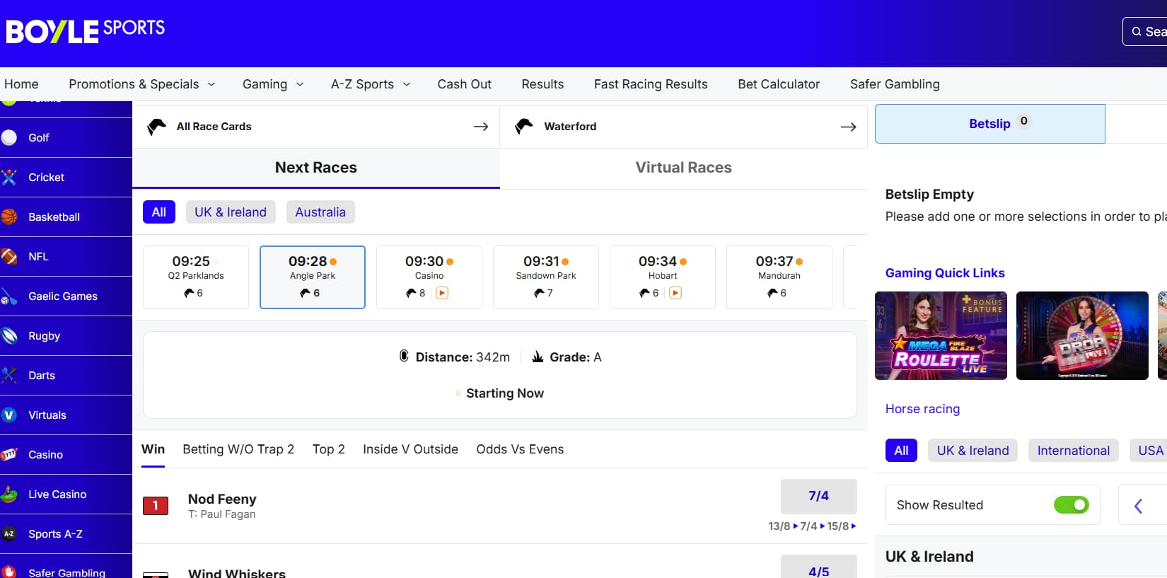Image resolution: width=1167 pixels, height=578 pixels.
Task: Click the Sports A-Z sidebar icon
Action: pyautogui.click(x=9, y=533)
